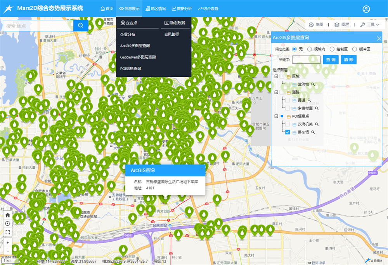Click magnifier icon next to 建筑物 layer

click(x=313, y=84)
